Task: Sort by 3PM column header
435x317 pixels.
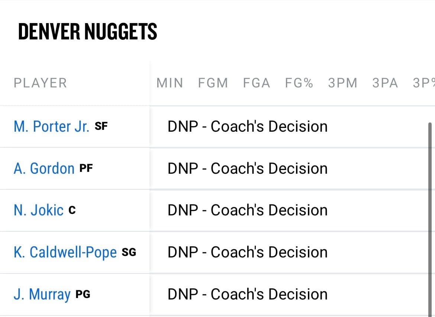Action: point(342,83)
